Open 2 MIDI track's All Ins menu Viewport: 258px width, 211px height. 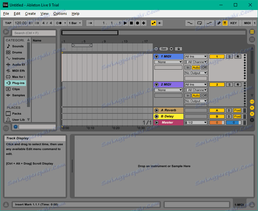196,84
